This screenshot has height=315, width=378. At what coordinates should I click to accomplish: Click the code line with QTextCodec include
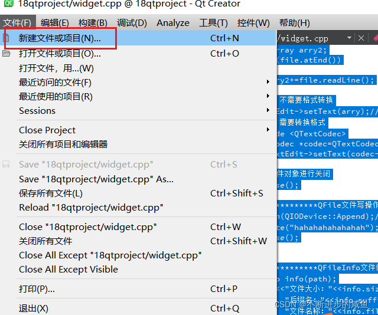pos(312,134)
